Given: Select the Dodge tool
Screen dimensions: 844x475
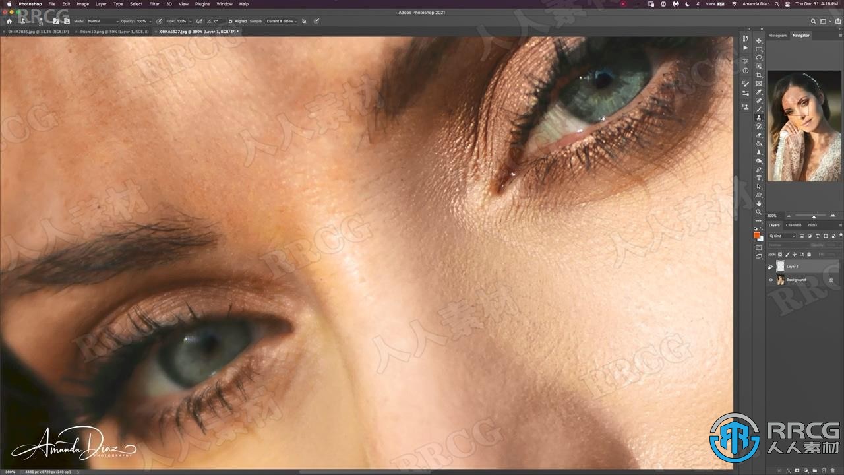Looking at the screenshot, I should coord(759,160).
